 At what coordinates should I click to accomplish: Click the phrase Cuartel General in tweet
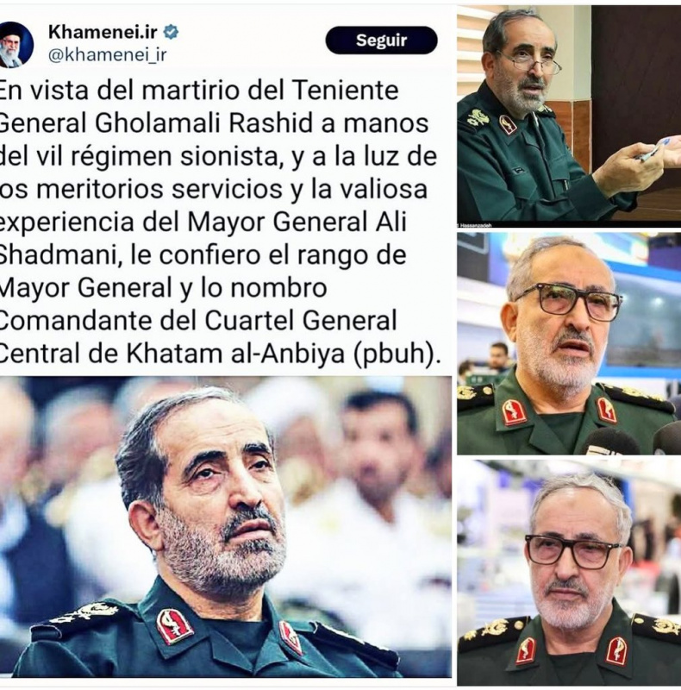tap(301, 321)
